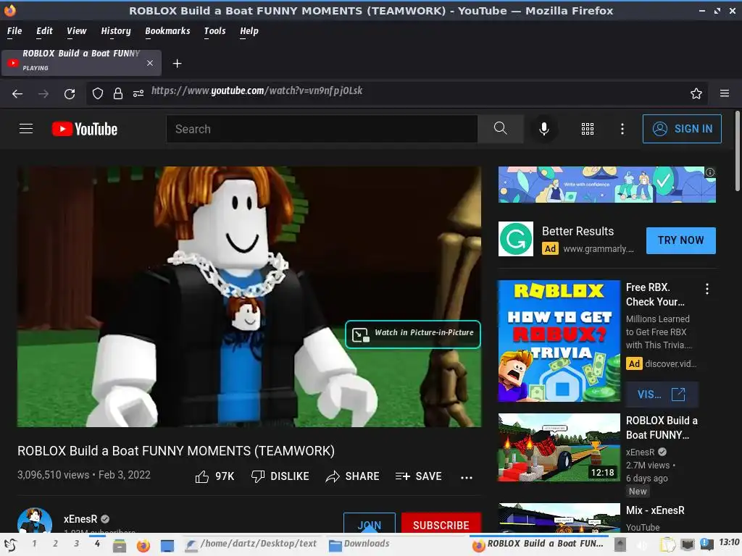Click the taskbar clipboard tray icon

click(667, 545)
